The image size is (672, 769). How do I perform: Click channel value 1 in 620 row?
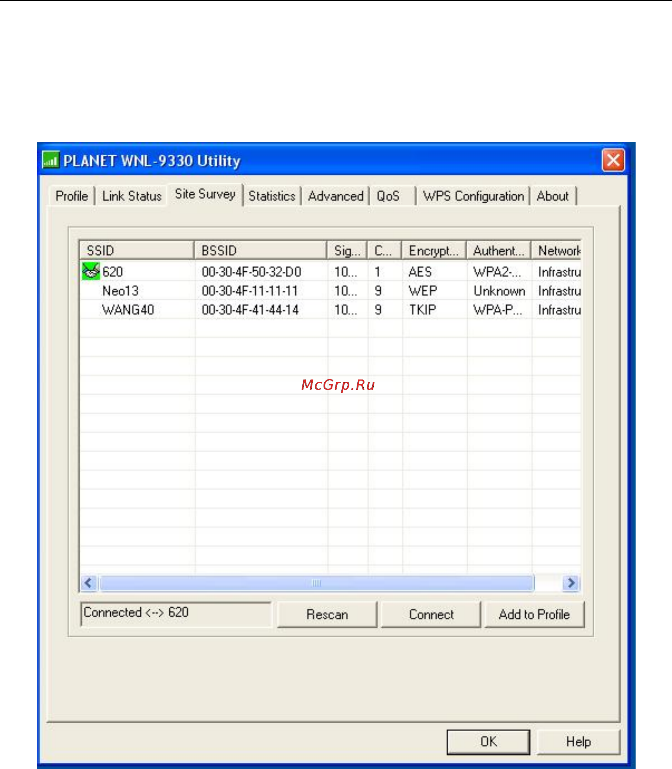tap(378, 271)
